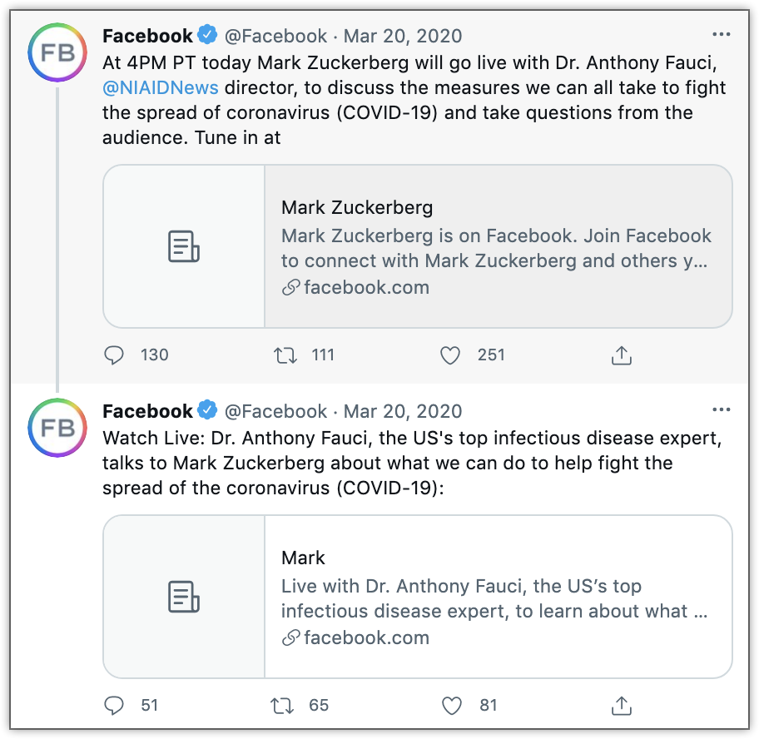
Task: Share the first tweet via share icon
Action: point(622,355)
